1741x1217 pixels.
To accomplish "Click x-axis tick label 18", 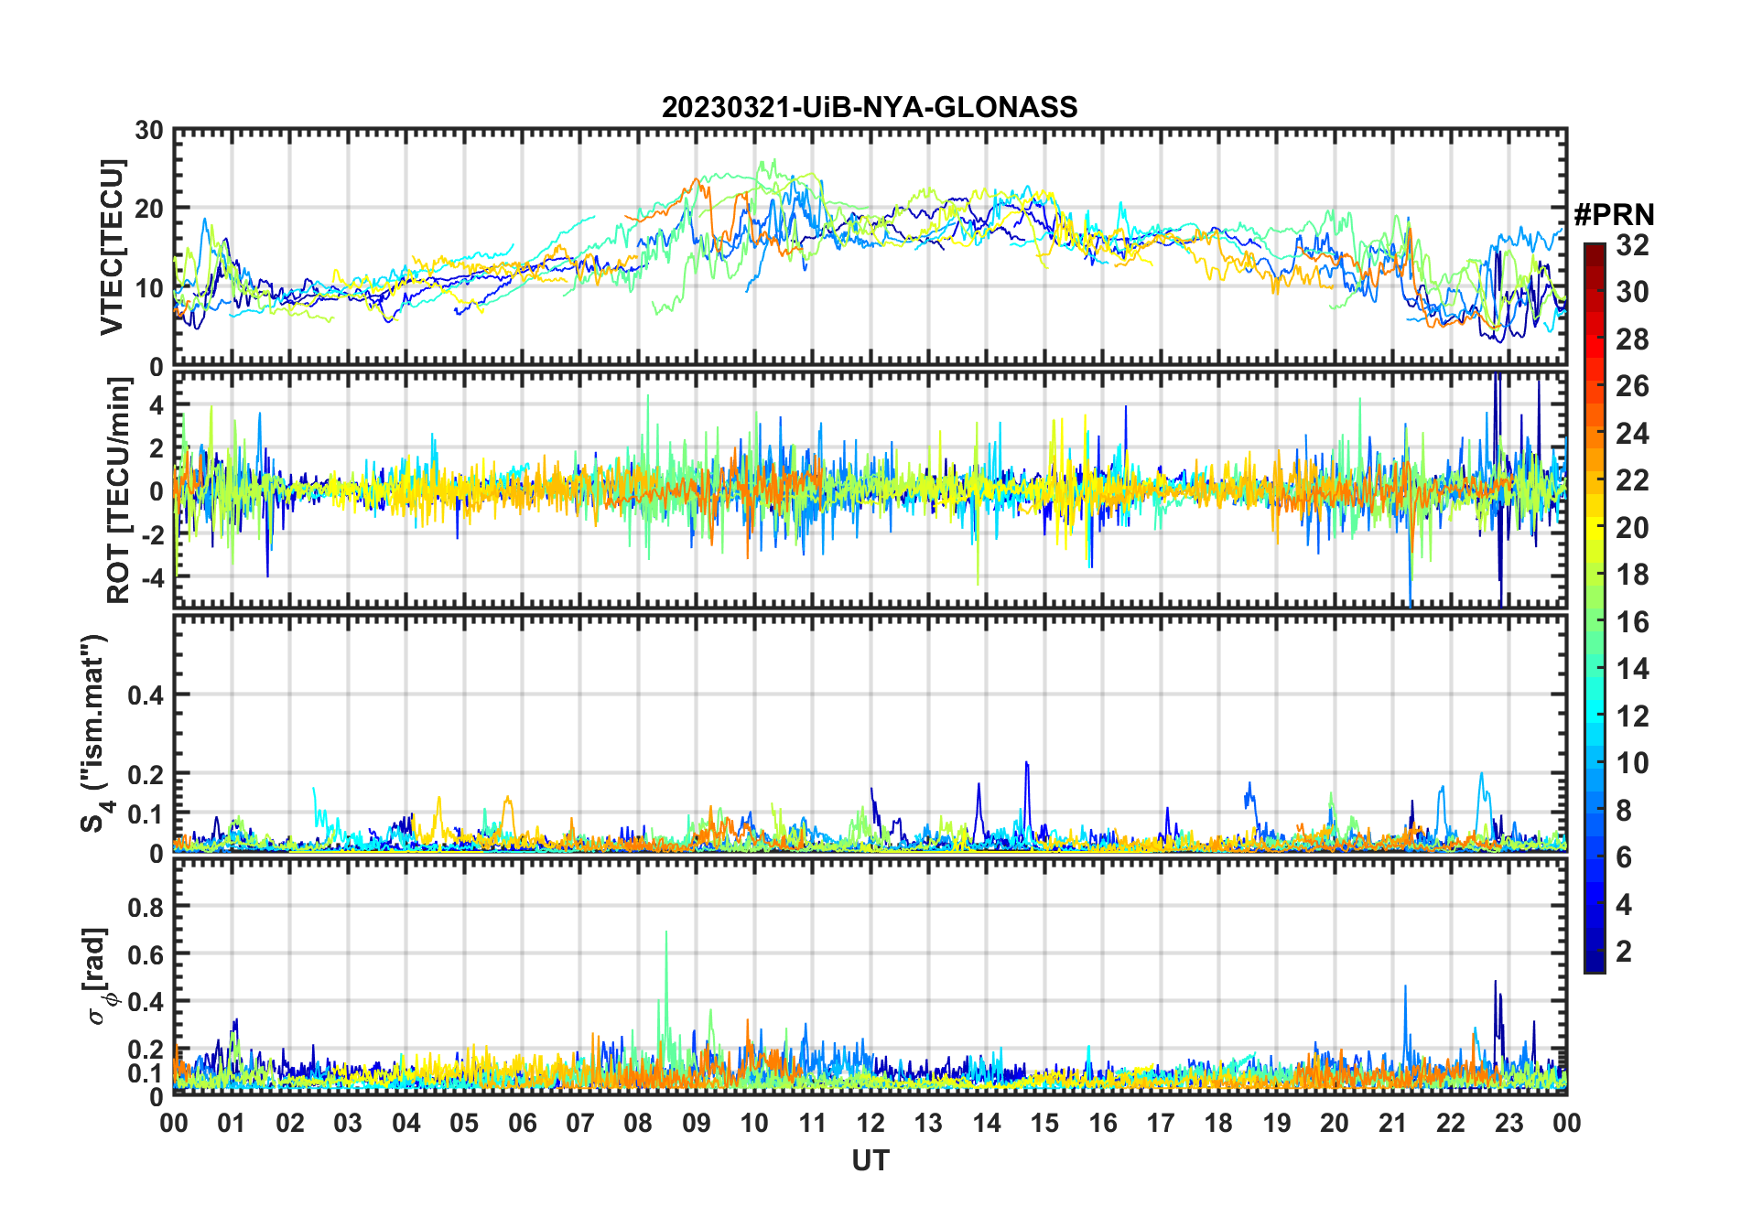I will (1218, 1123).
